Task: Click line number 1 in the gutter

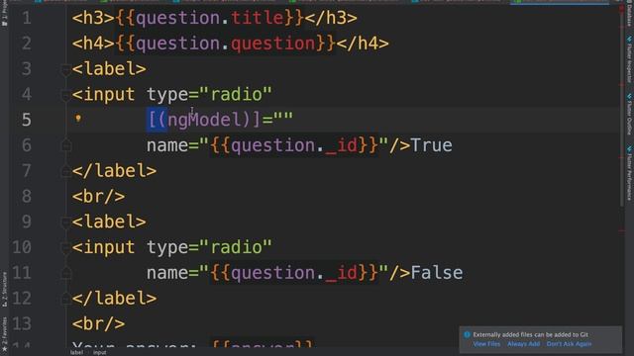Action: coord(27,18)
